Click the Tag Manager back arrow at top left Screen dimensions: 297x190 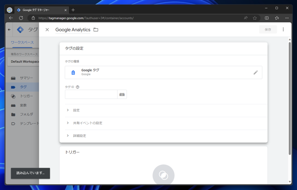click(x=9, y=30)
